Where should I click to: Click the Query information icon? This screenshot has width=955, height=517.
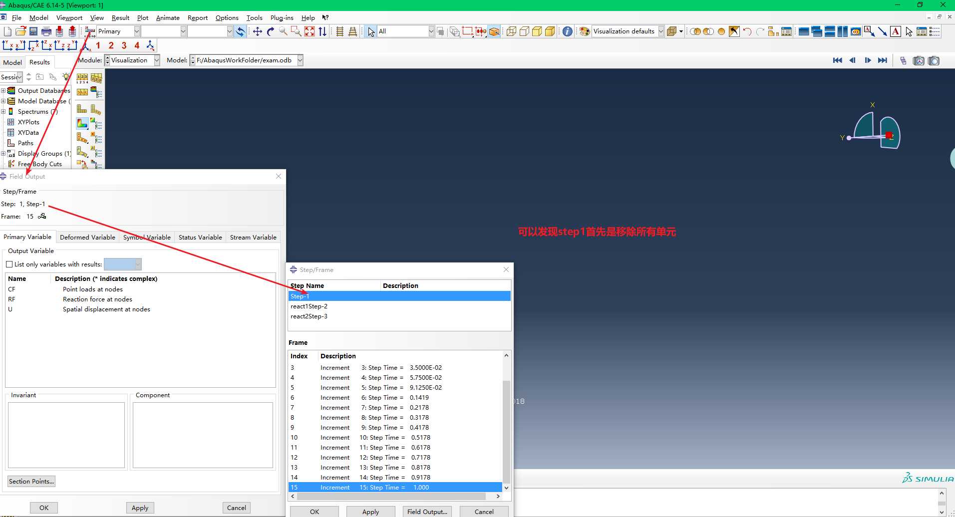coord(568,31)
